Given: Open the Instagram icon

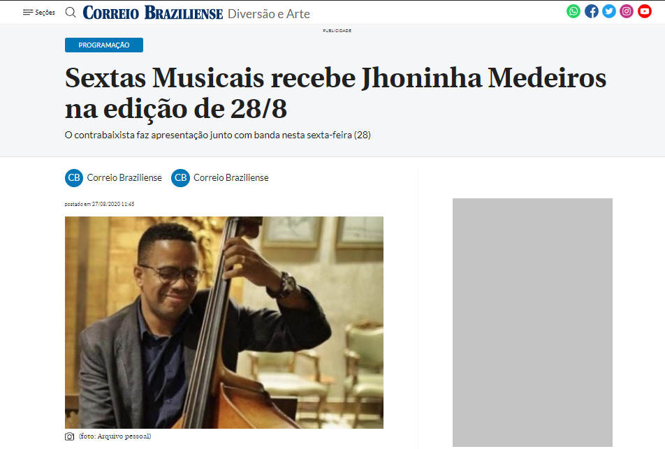Looking at the screenshot, I should click(x=627, y=11).
